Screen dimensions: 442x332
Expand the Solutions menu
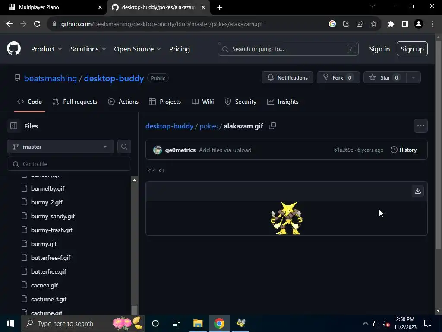88,49
